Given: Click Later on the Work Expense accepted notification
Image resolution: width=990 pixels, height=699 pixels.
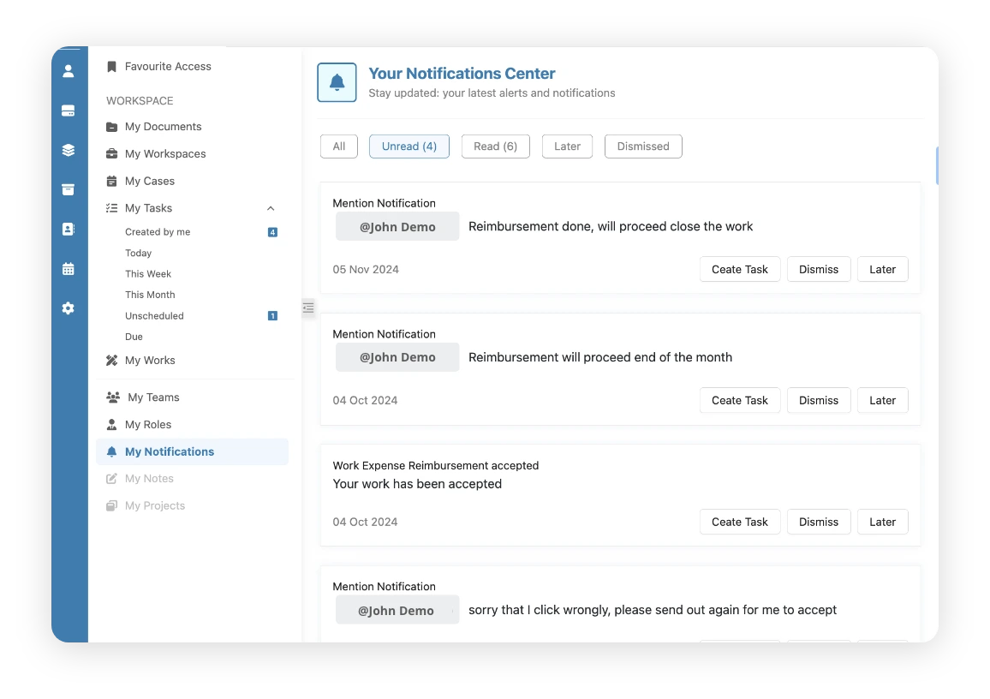Looking at the screenshot, I should 882,522.
